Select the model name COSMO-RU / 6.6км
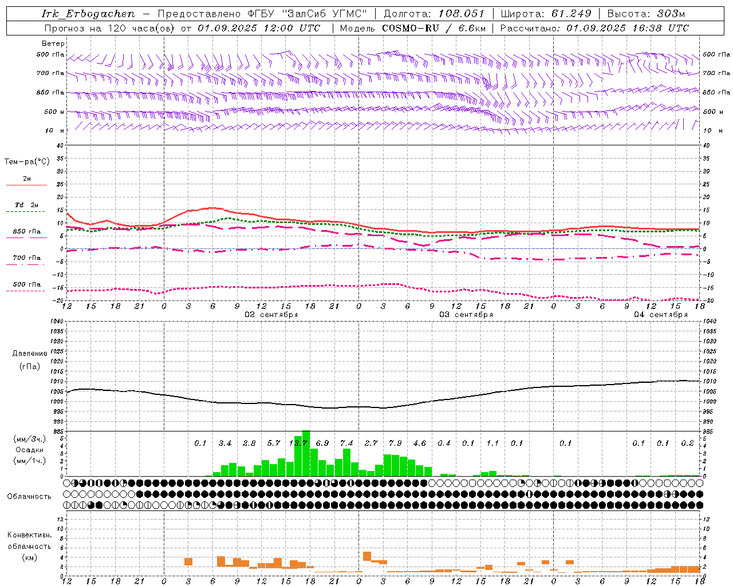Screen dimensions: 733x586 (x=434, y=28)
